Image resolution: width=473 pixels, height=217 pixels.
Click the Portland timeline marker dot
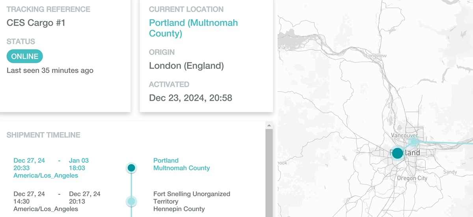pos(131,168)
